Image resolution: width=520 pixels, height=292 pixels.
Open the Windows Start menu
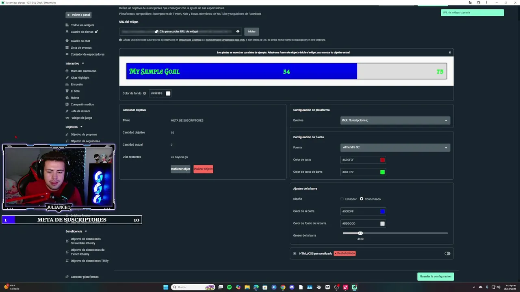tap(166, 287)
